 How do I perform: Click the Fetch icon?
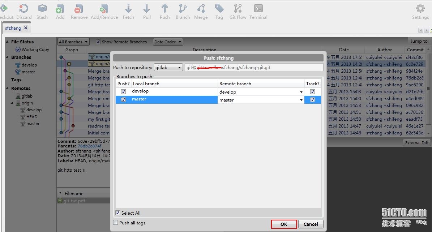[128, 11]
